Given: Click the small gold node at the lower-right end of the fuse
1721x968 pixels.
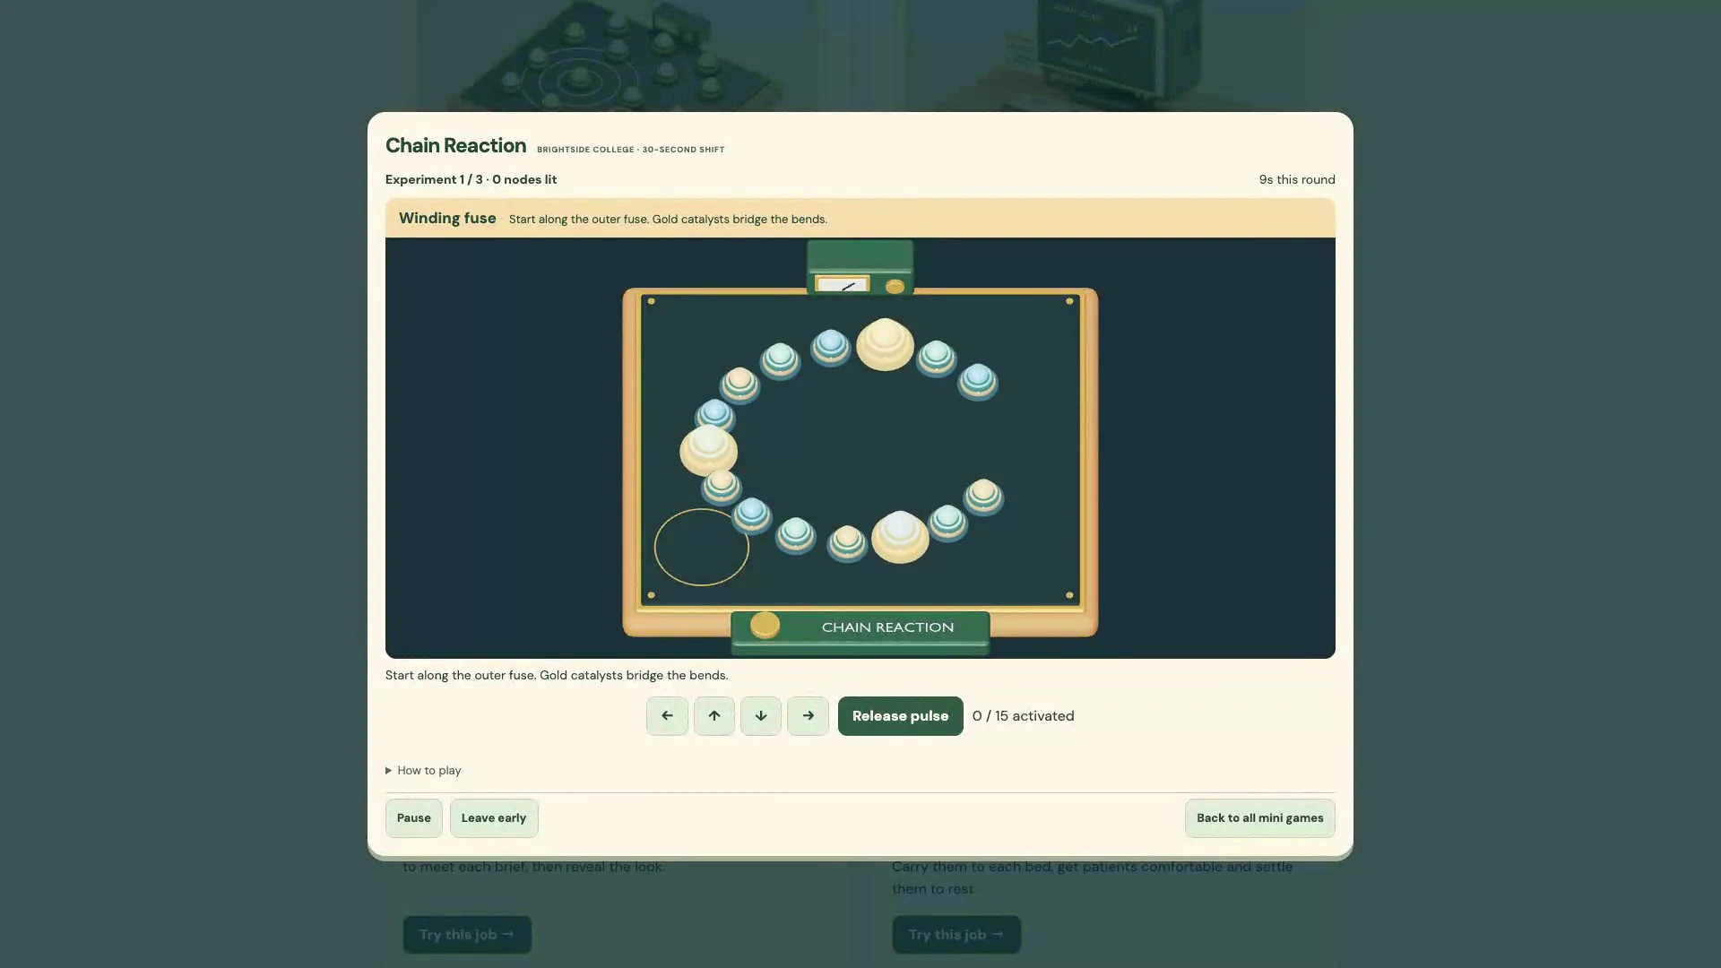Looking at the screenshot, I should pyautogui.click(x=983, y=497).
